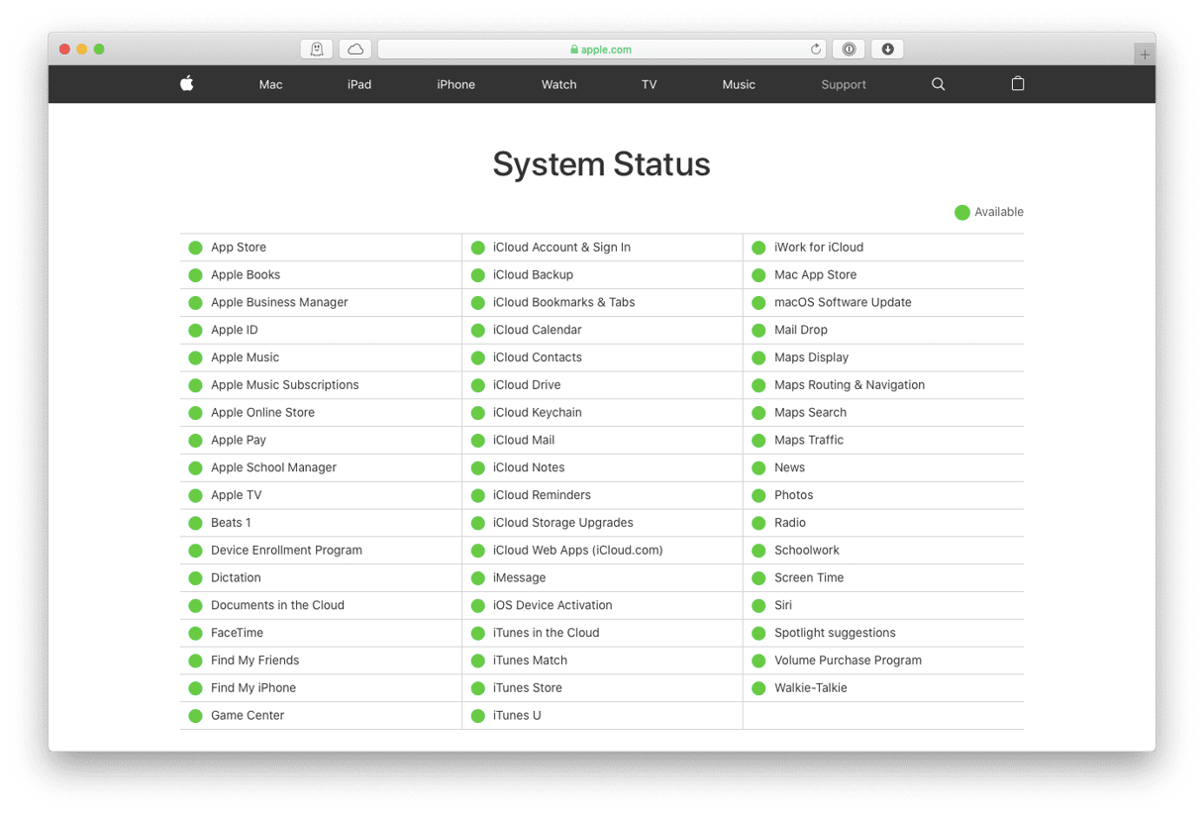1204x815 pixels.
Task: Click the green status dot beside Beats 1
Action: 195,523
